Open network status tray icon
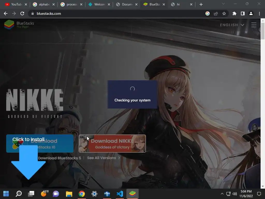The image size is (265, 199). click(x=228, y=194)
